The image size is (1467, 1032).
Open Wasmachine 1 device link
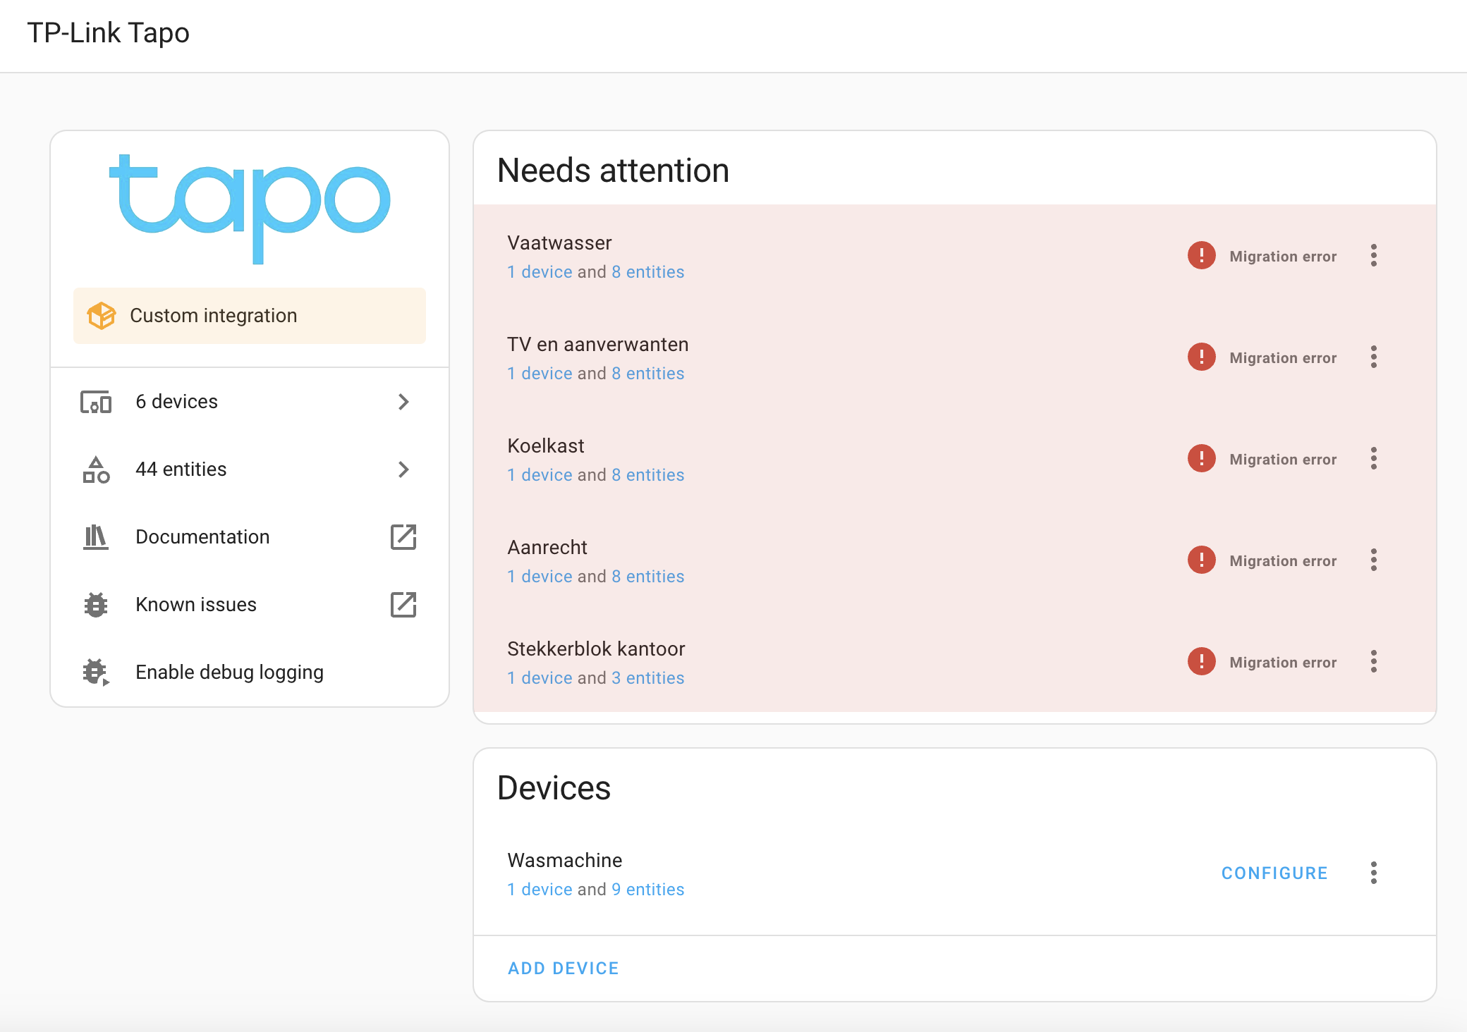point(540,890)
